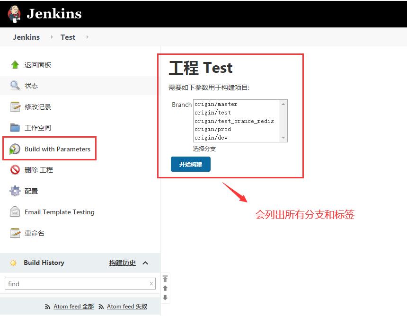Jump to top of build history list
Viewport: 407px width, 316px height.
pos(165,279)
